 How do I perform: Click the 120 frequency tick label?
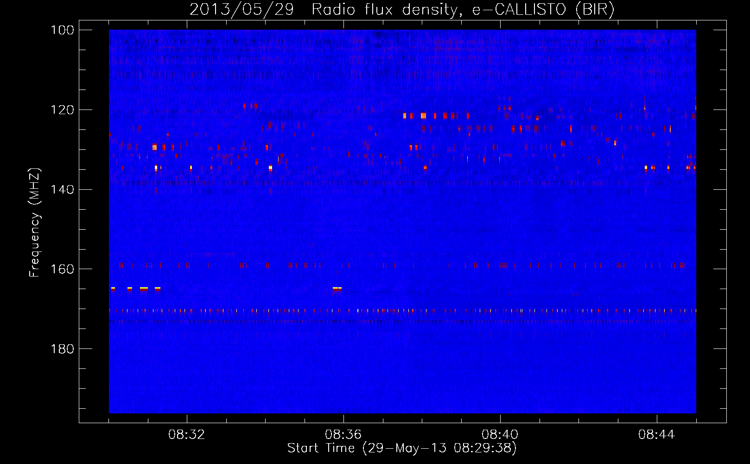pyautogui.click(x=63, y=110)
